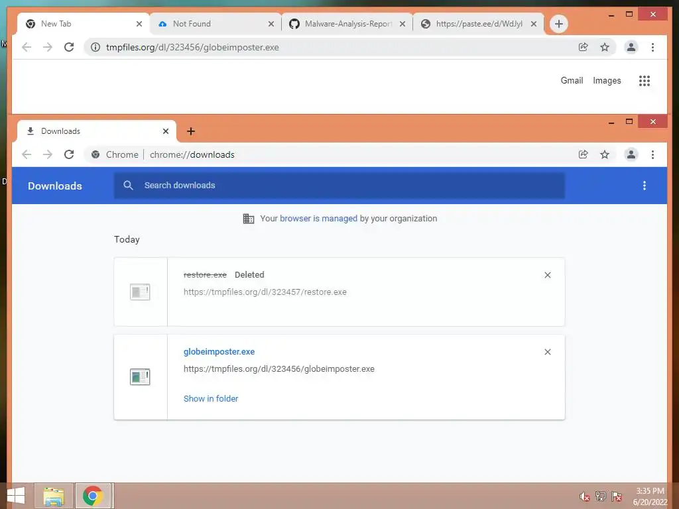Screen dimensions: 679x509
Task: Show globeimposter.exe in folder
Action: point(211,398)
